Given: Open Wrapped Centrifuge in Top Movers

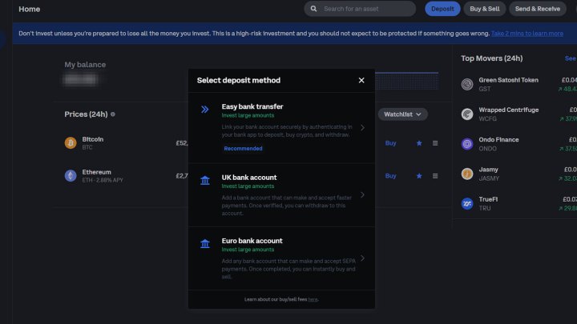Looking at the screenshot, I should [509, 110].
